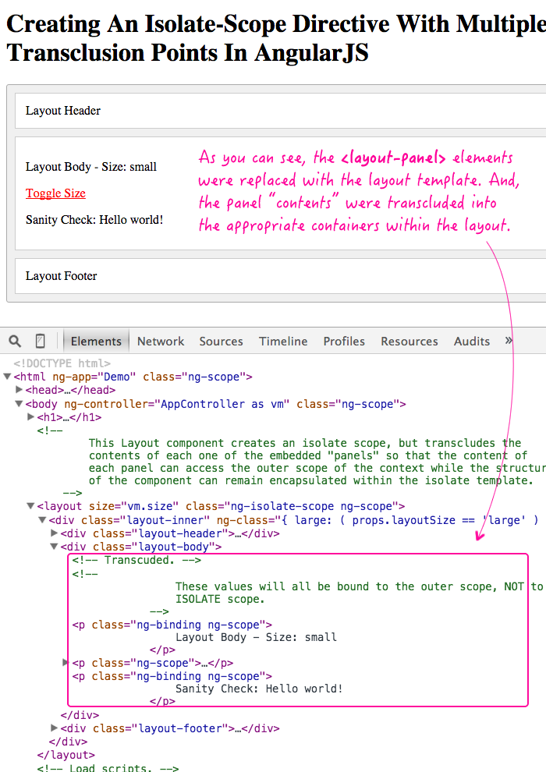Image resolution: width=546 pixels, height=772 pixels.
Task: Switch to the Elements tab
Action: tap(96, 342)
